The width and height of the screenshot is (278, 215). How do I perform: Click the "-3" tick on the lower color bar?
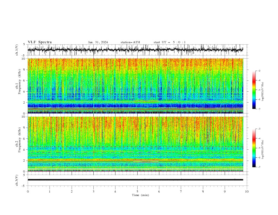coord(259,129)
